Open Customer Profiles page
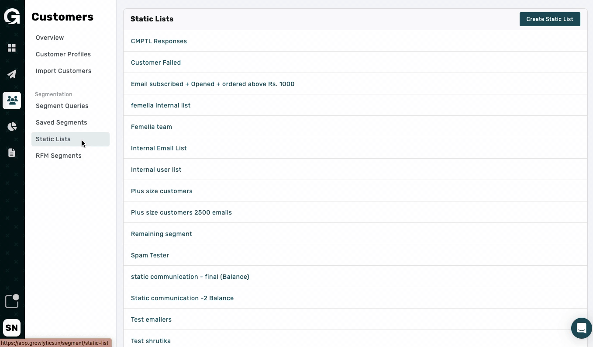Viewport: 593px width, 347px height. (x=63, y=54)
